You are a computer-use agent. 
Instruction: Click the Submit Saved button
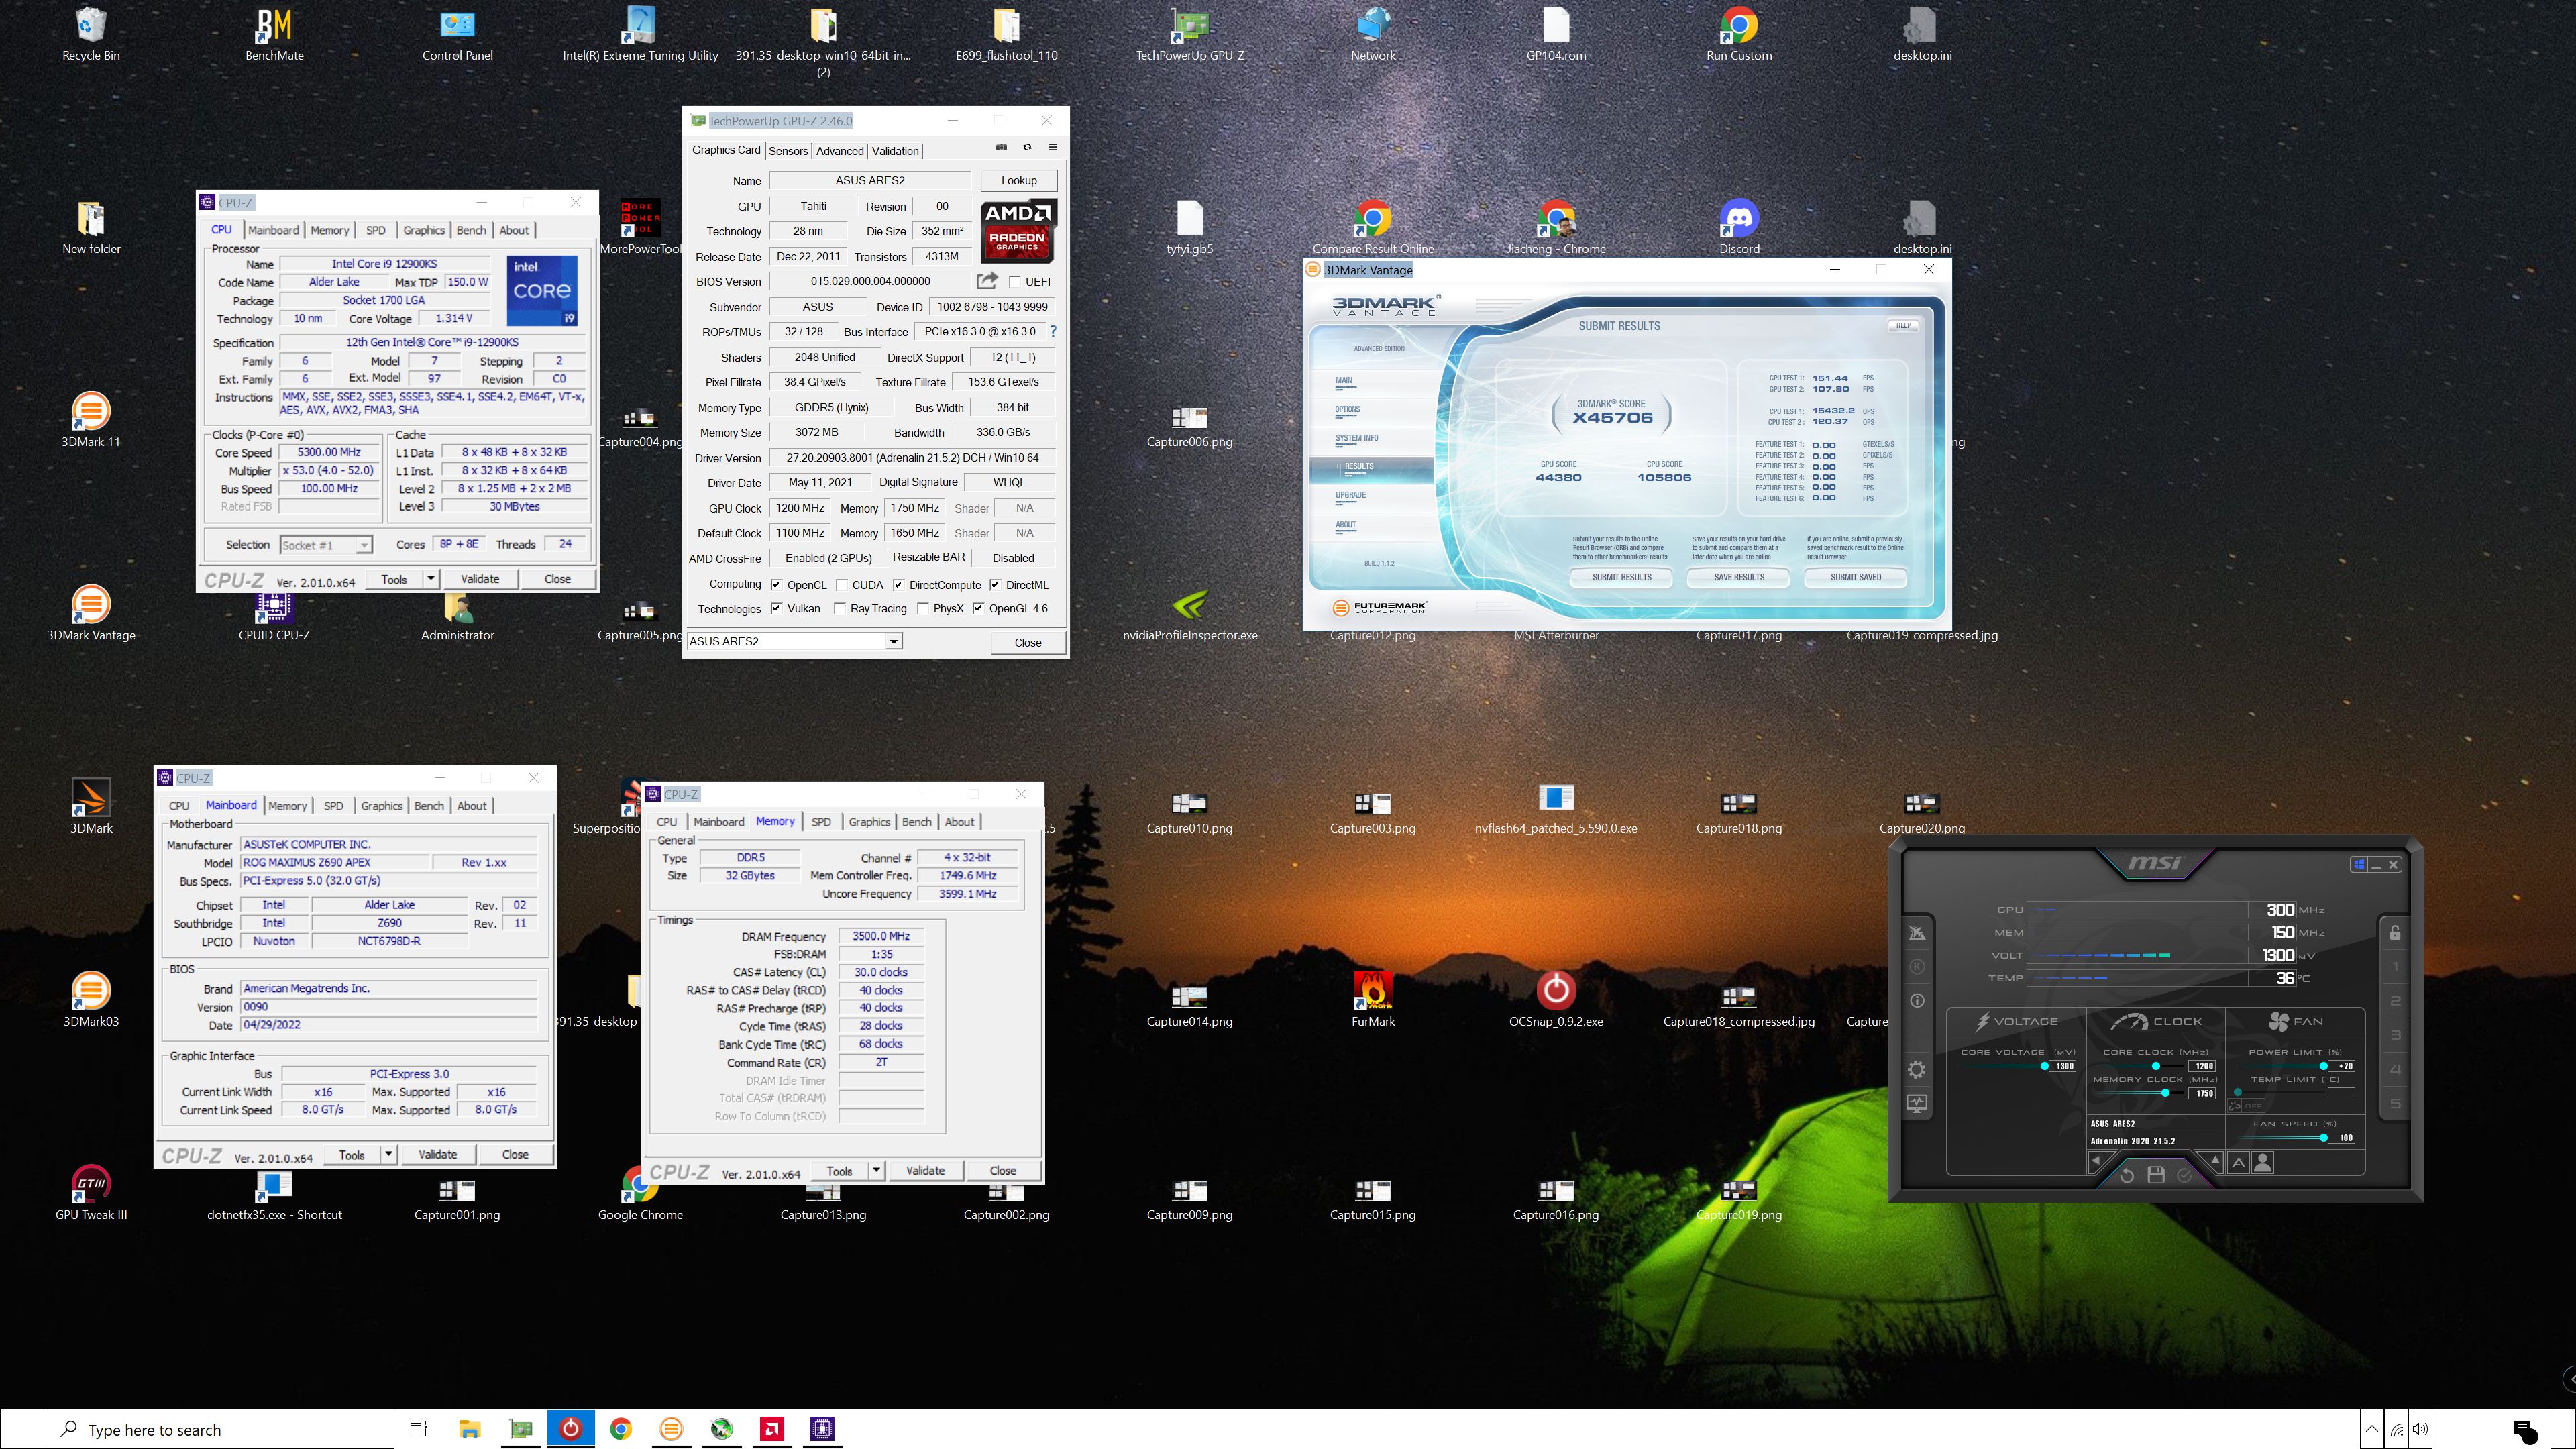(1855, 577)
